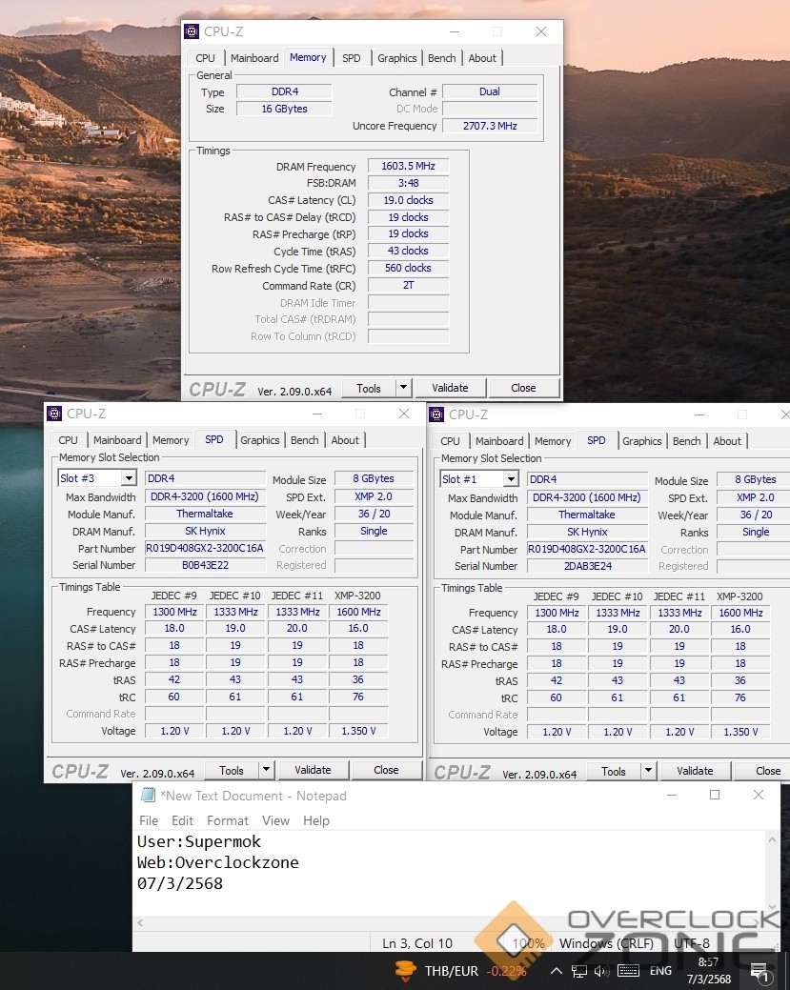Click the Tools button in the Slot #3 window
The image size is (790, 990).
(x=232, y=770)
